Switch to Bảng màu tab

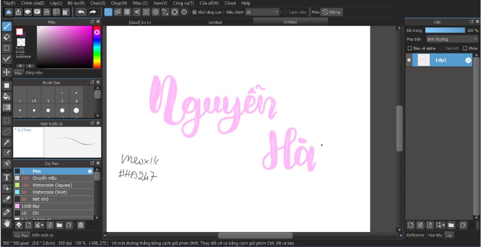coord(34,73)
